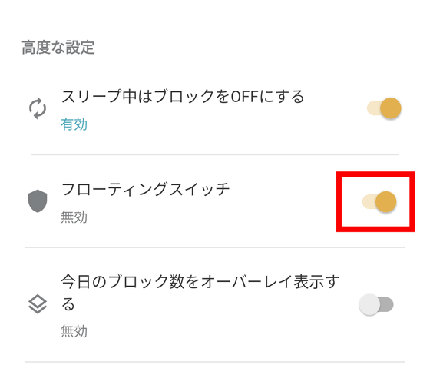
Task: Click the dark gray track of overlay toggle
Action: (x=387, y=304)
